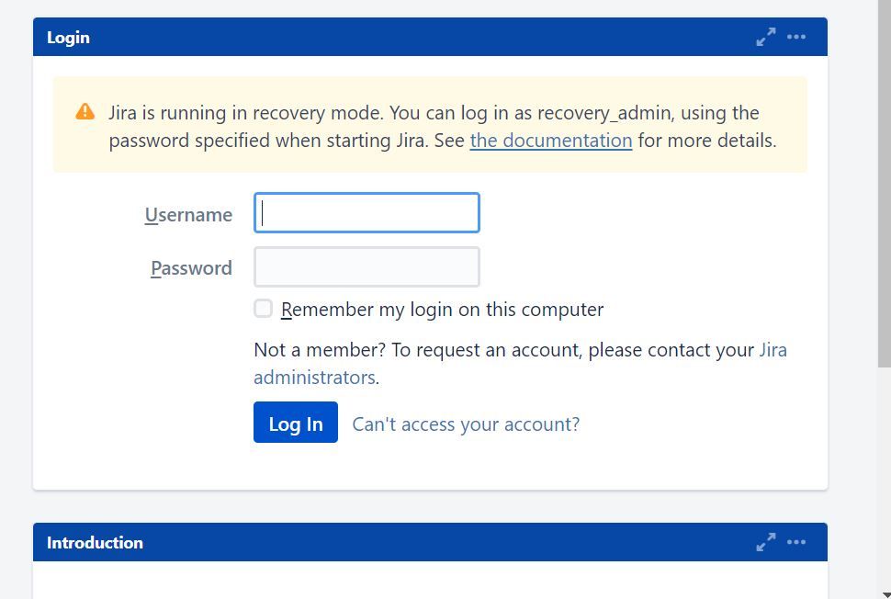Click "Can't access your account?"
Viewport: 891px width, 599px height.
point(466,424)
